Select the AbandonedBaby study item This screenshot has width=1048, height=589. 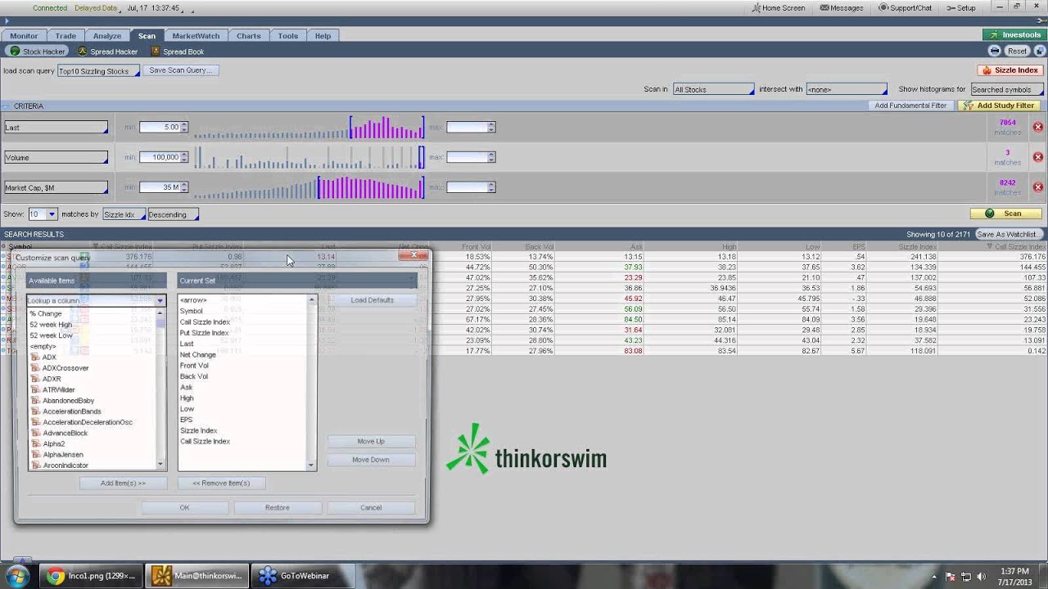[68, 401]
